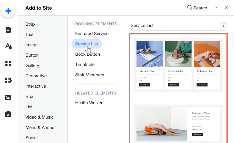The height and width of the screenshot is (143, 234).
Task: Pick the Macrame Class service card
Action: click(149, 65)
